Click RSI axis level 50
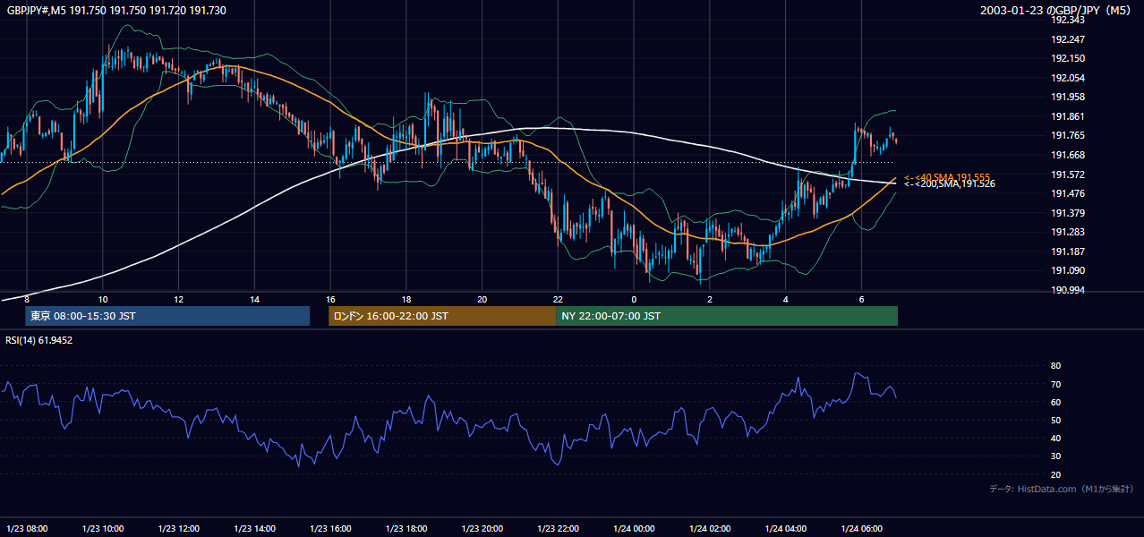 [1055, 420]
